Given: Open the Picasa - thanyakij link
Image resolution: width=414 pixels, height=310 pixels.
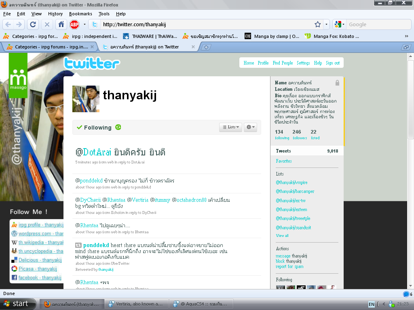Looking at the screenshot, I should tap(38, 268).
